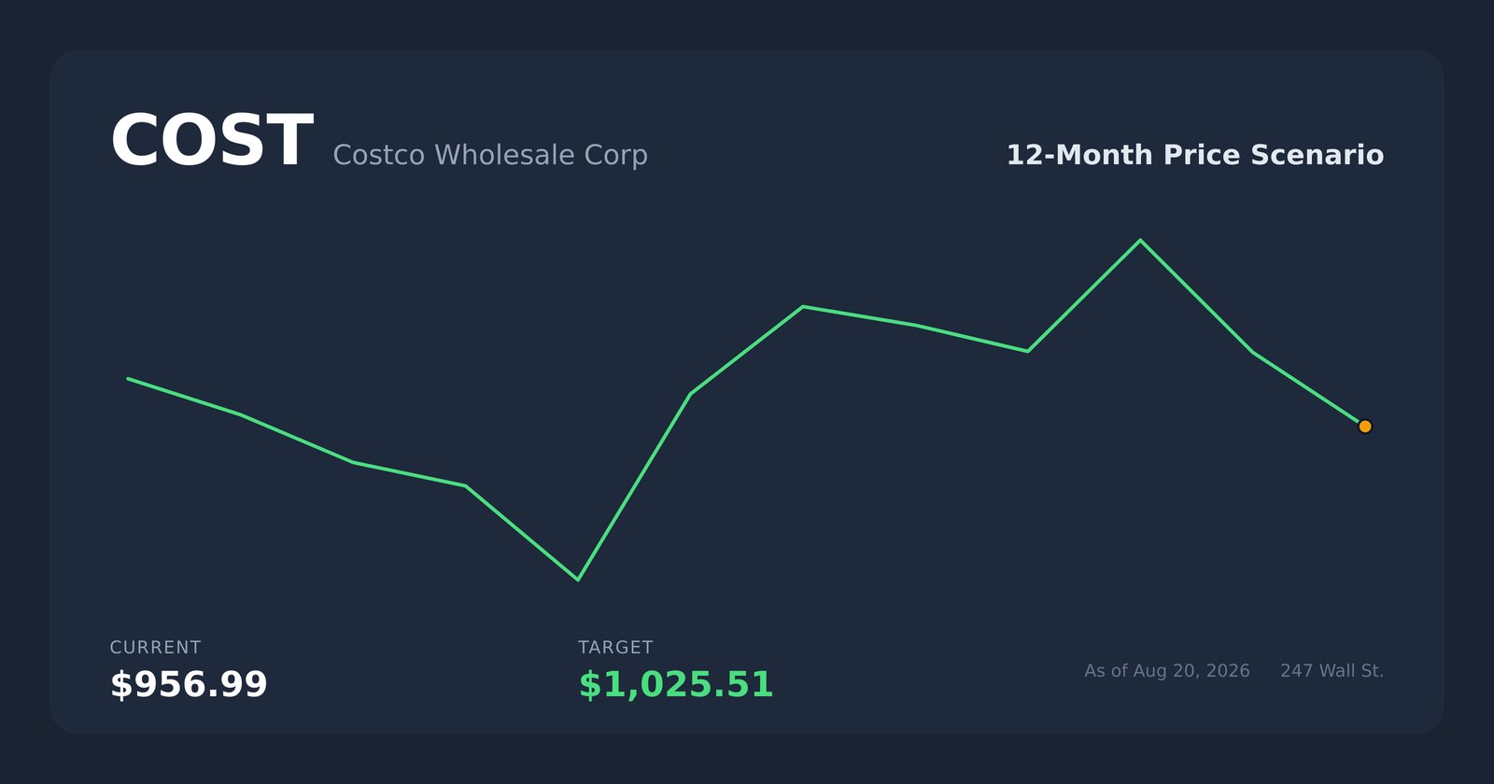The height and width of the screenshot is (784, 1494).
Task: Click the TARGET label
Action: tap(615, 648)
